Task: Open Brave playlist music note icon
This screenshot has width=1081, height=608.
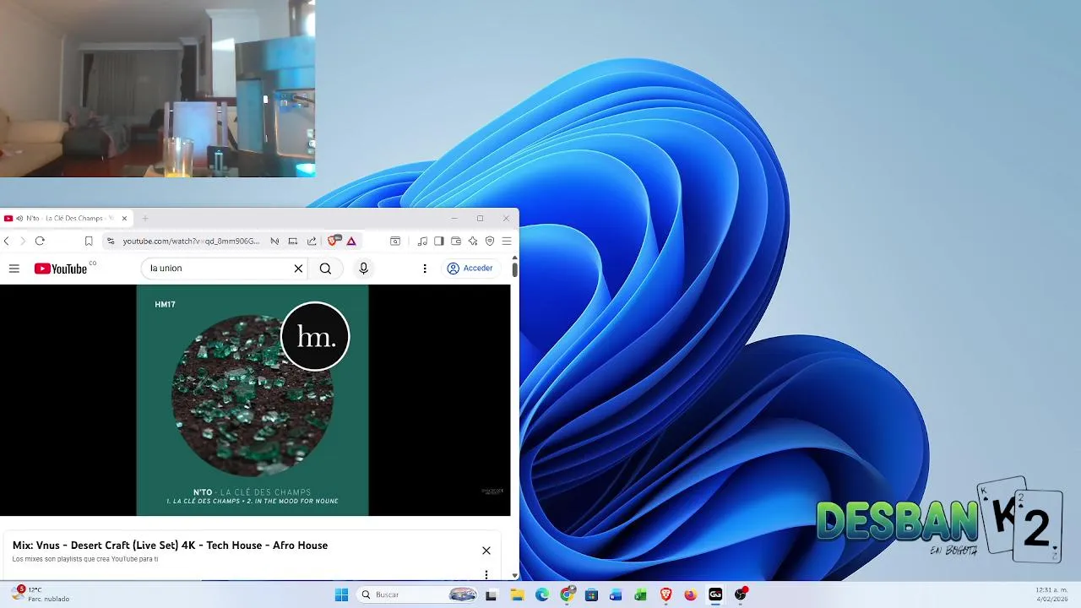Action: tap(422, 241)
